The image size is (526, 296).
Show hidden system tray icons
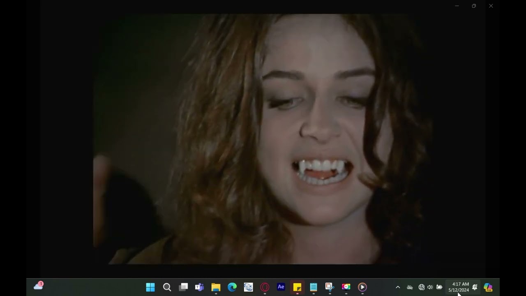click(x=398, y=287)
